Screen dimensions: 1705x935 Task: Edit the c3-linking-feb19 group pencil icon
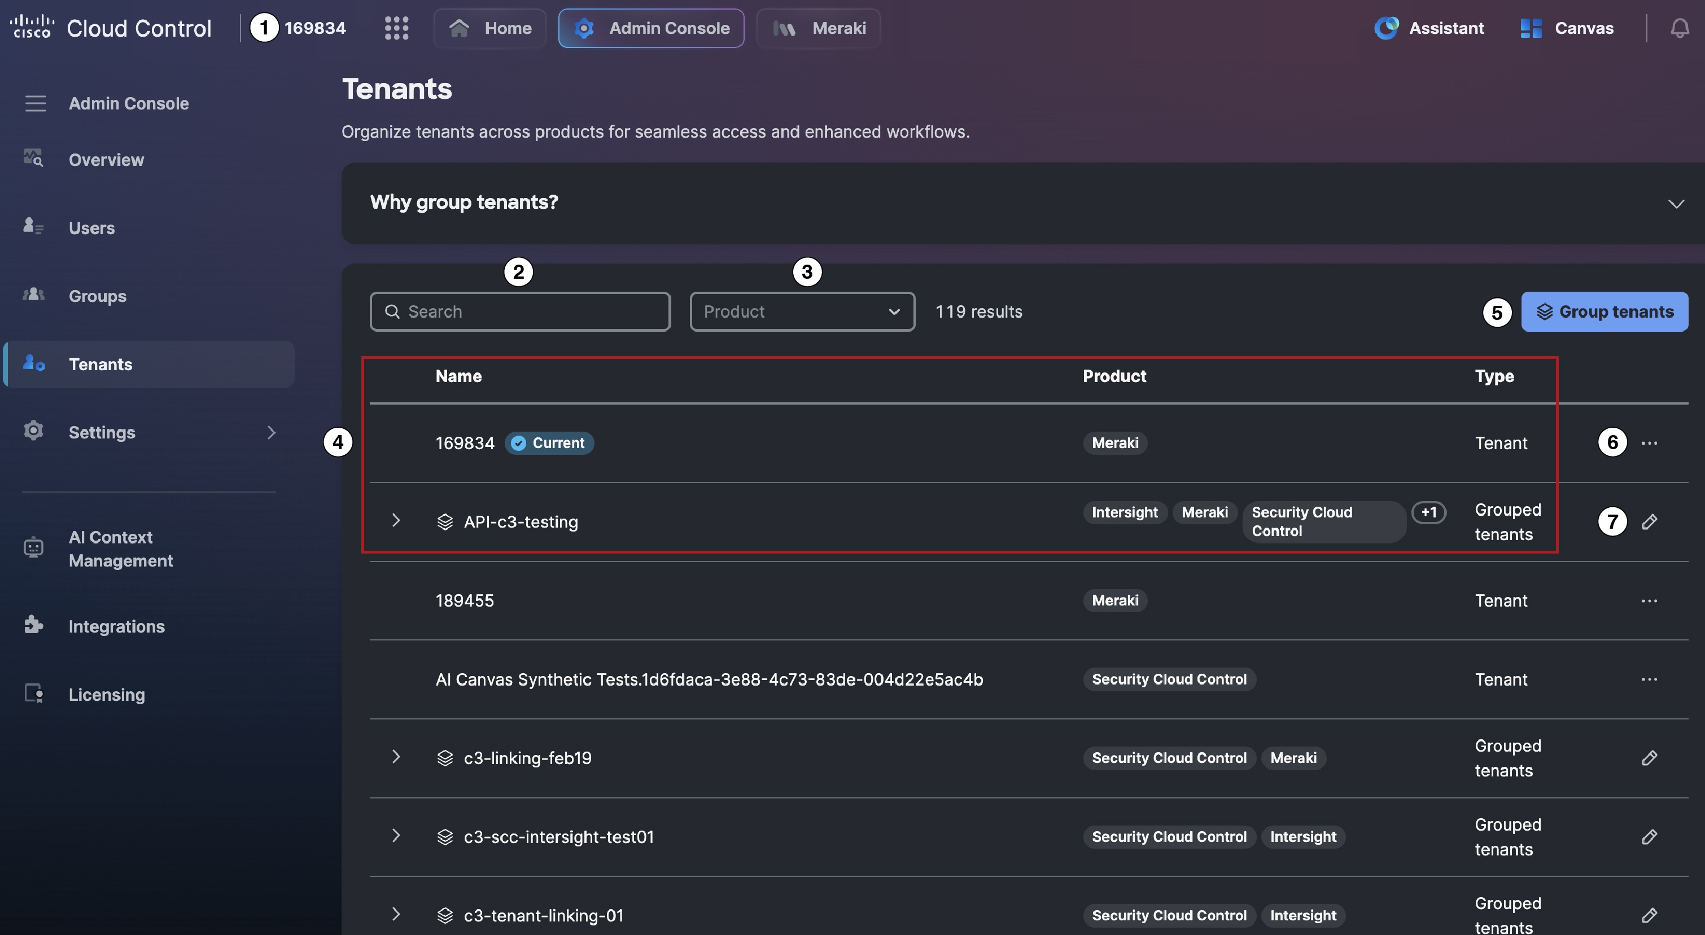(1650, 758)
